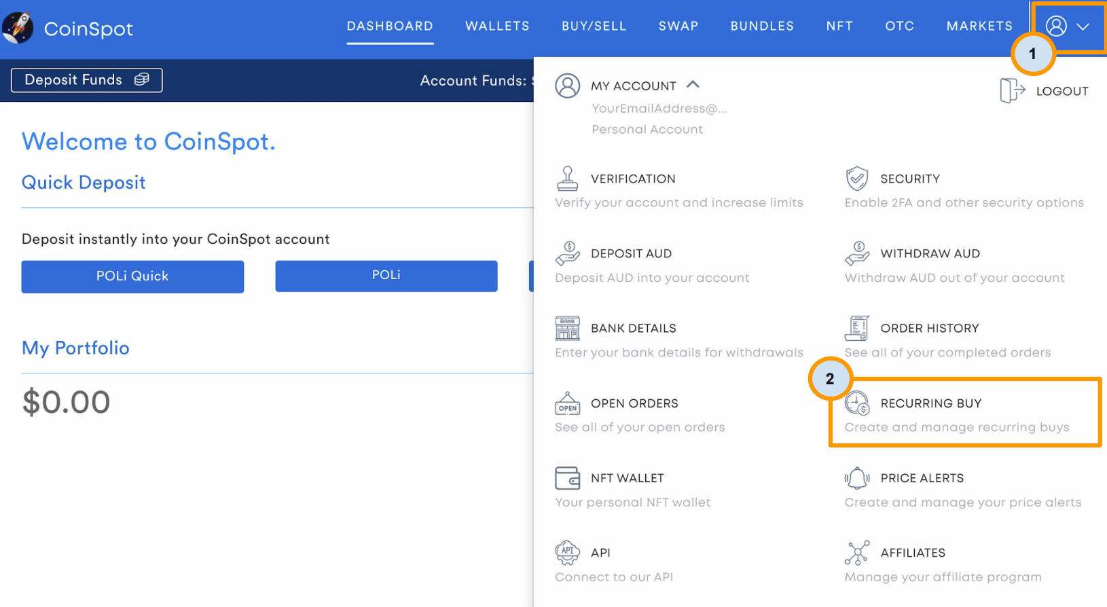The height and width of the screenshot is (607, 1107).
Task: Select the API cloud icon
Action: (567, 553)
